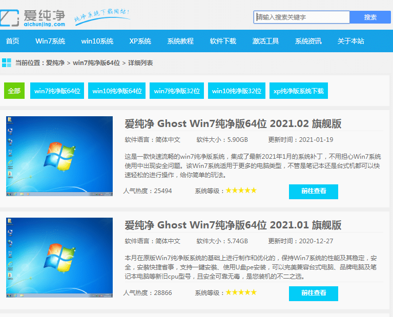Viewport: 393px width, 317px height.
Task: Click the 搜索 search button
Action: click(x=370, y=17)
